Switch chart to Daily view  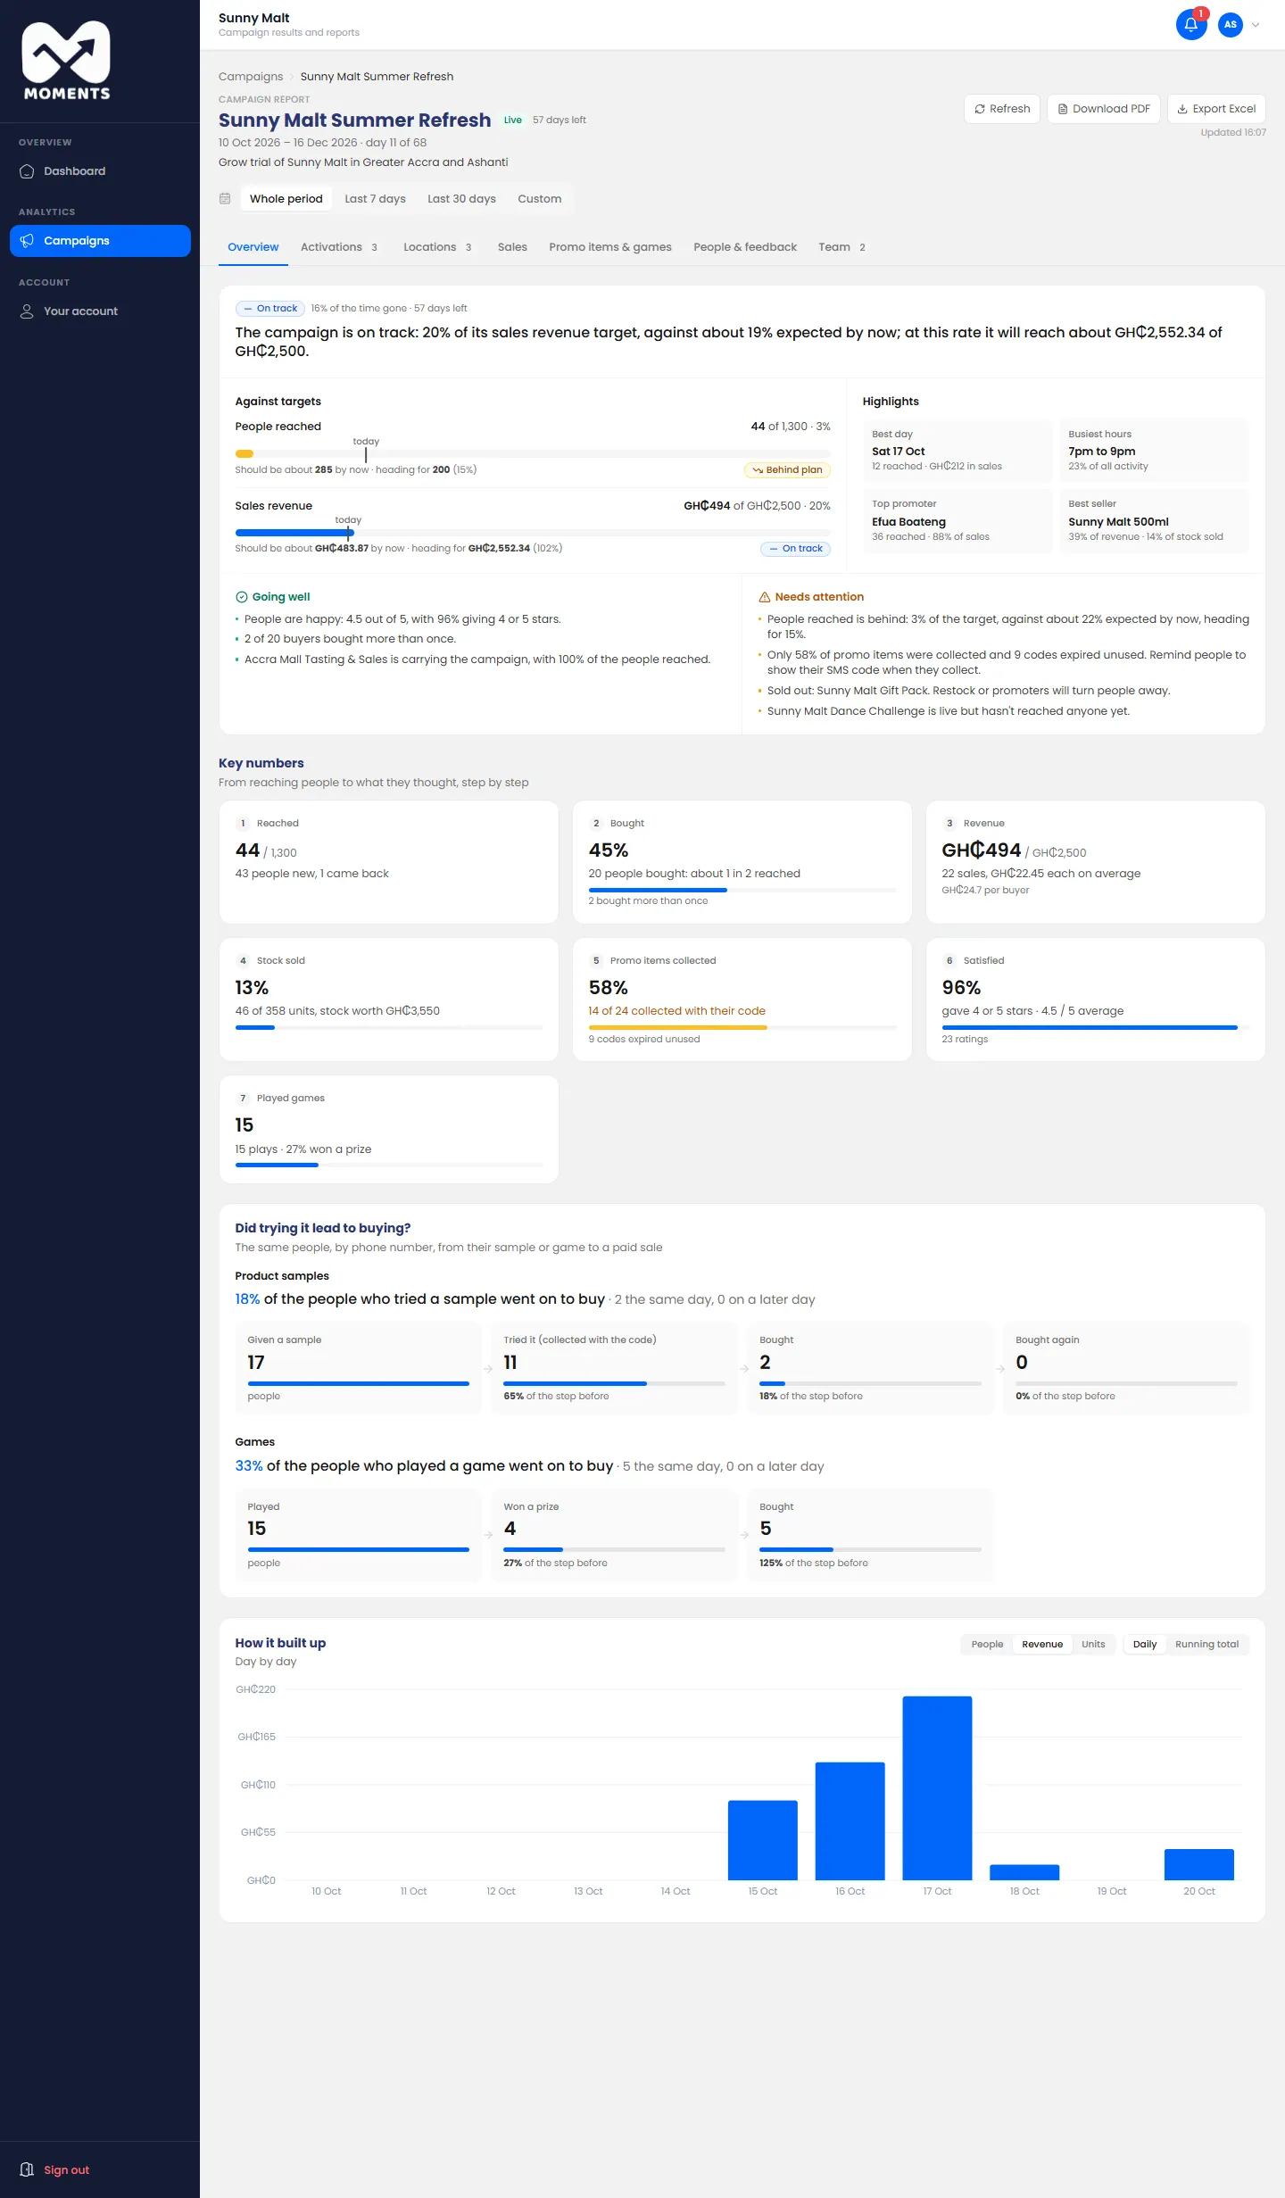[x=1145, y=1644]
